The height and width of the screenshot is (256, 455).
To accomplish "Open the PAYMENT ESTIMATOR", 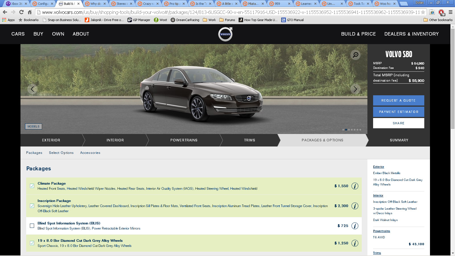I will [398, 112].
